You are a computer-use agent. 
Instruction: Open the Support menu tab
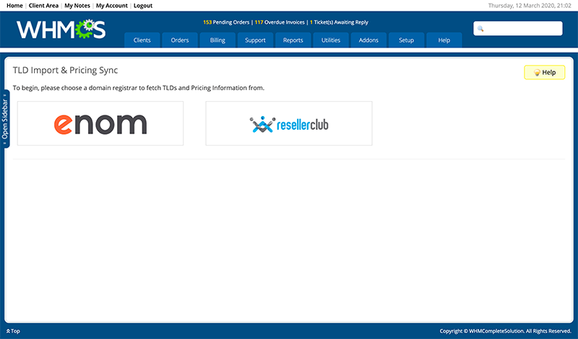(256, 40)
